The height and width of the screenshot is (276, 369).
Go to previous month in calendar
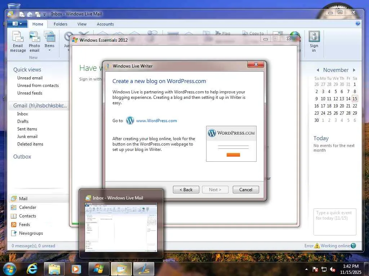[318, 70]
